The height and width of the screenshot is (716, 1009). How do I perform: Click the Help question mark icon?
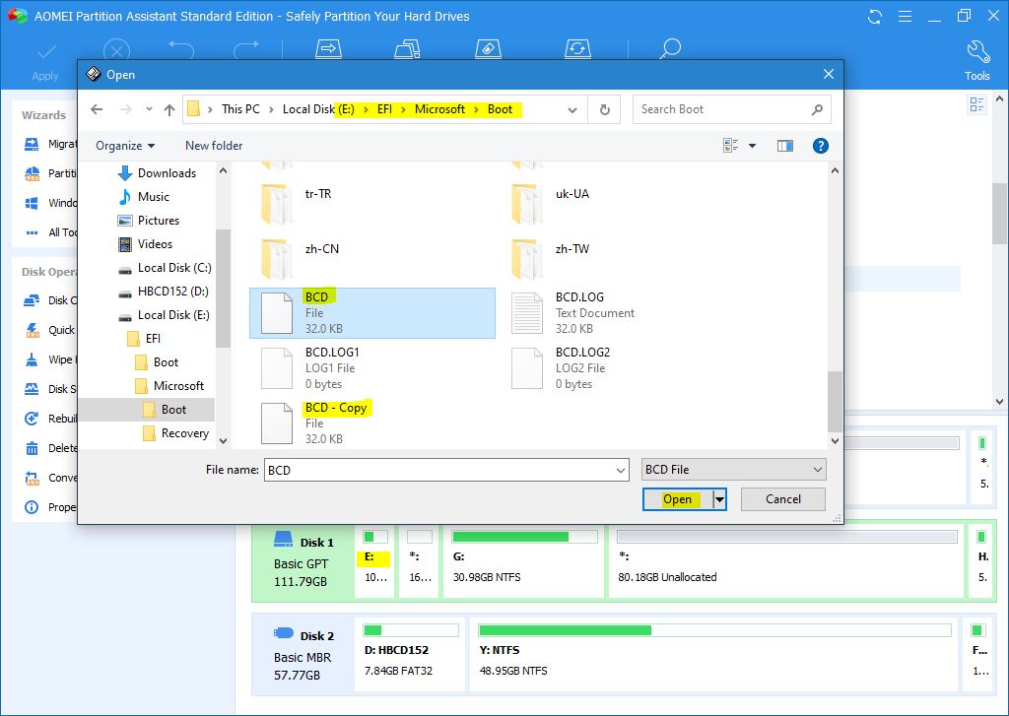(x=820, y=146)
